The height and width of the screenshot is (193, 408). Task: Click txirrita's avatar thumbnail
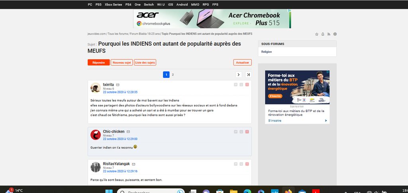point(95,88)
